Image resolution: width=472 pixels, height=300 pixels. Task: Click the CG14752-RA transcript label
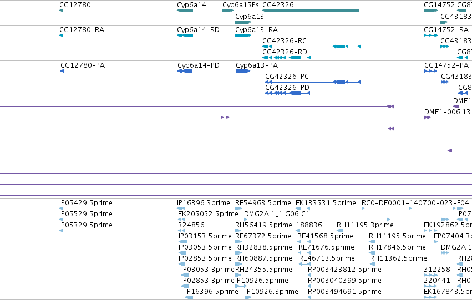coord(446,30)
